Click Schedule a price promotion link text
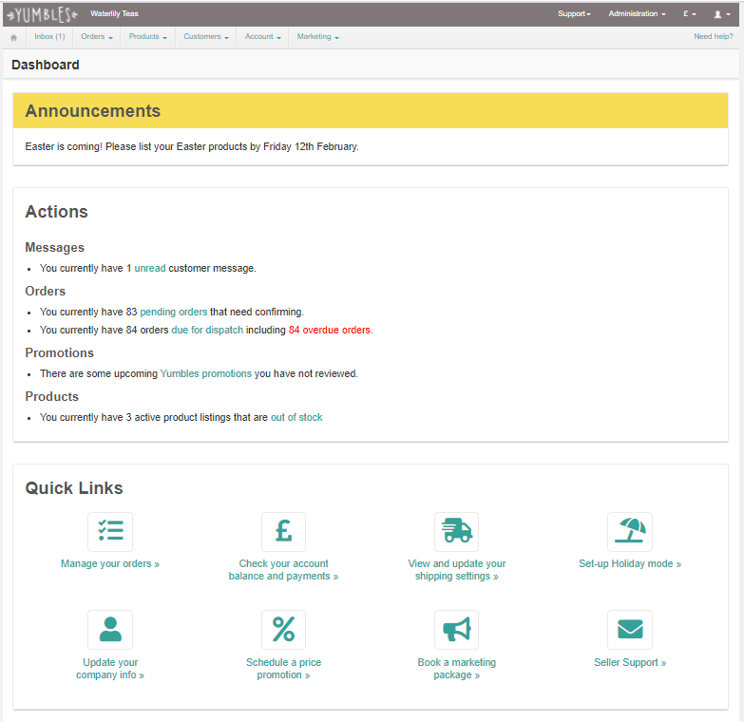Image resolution: width=744 pixels, height=722 pixels. [283, 669]
